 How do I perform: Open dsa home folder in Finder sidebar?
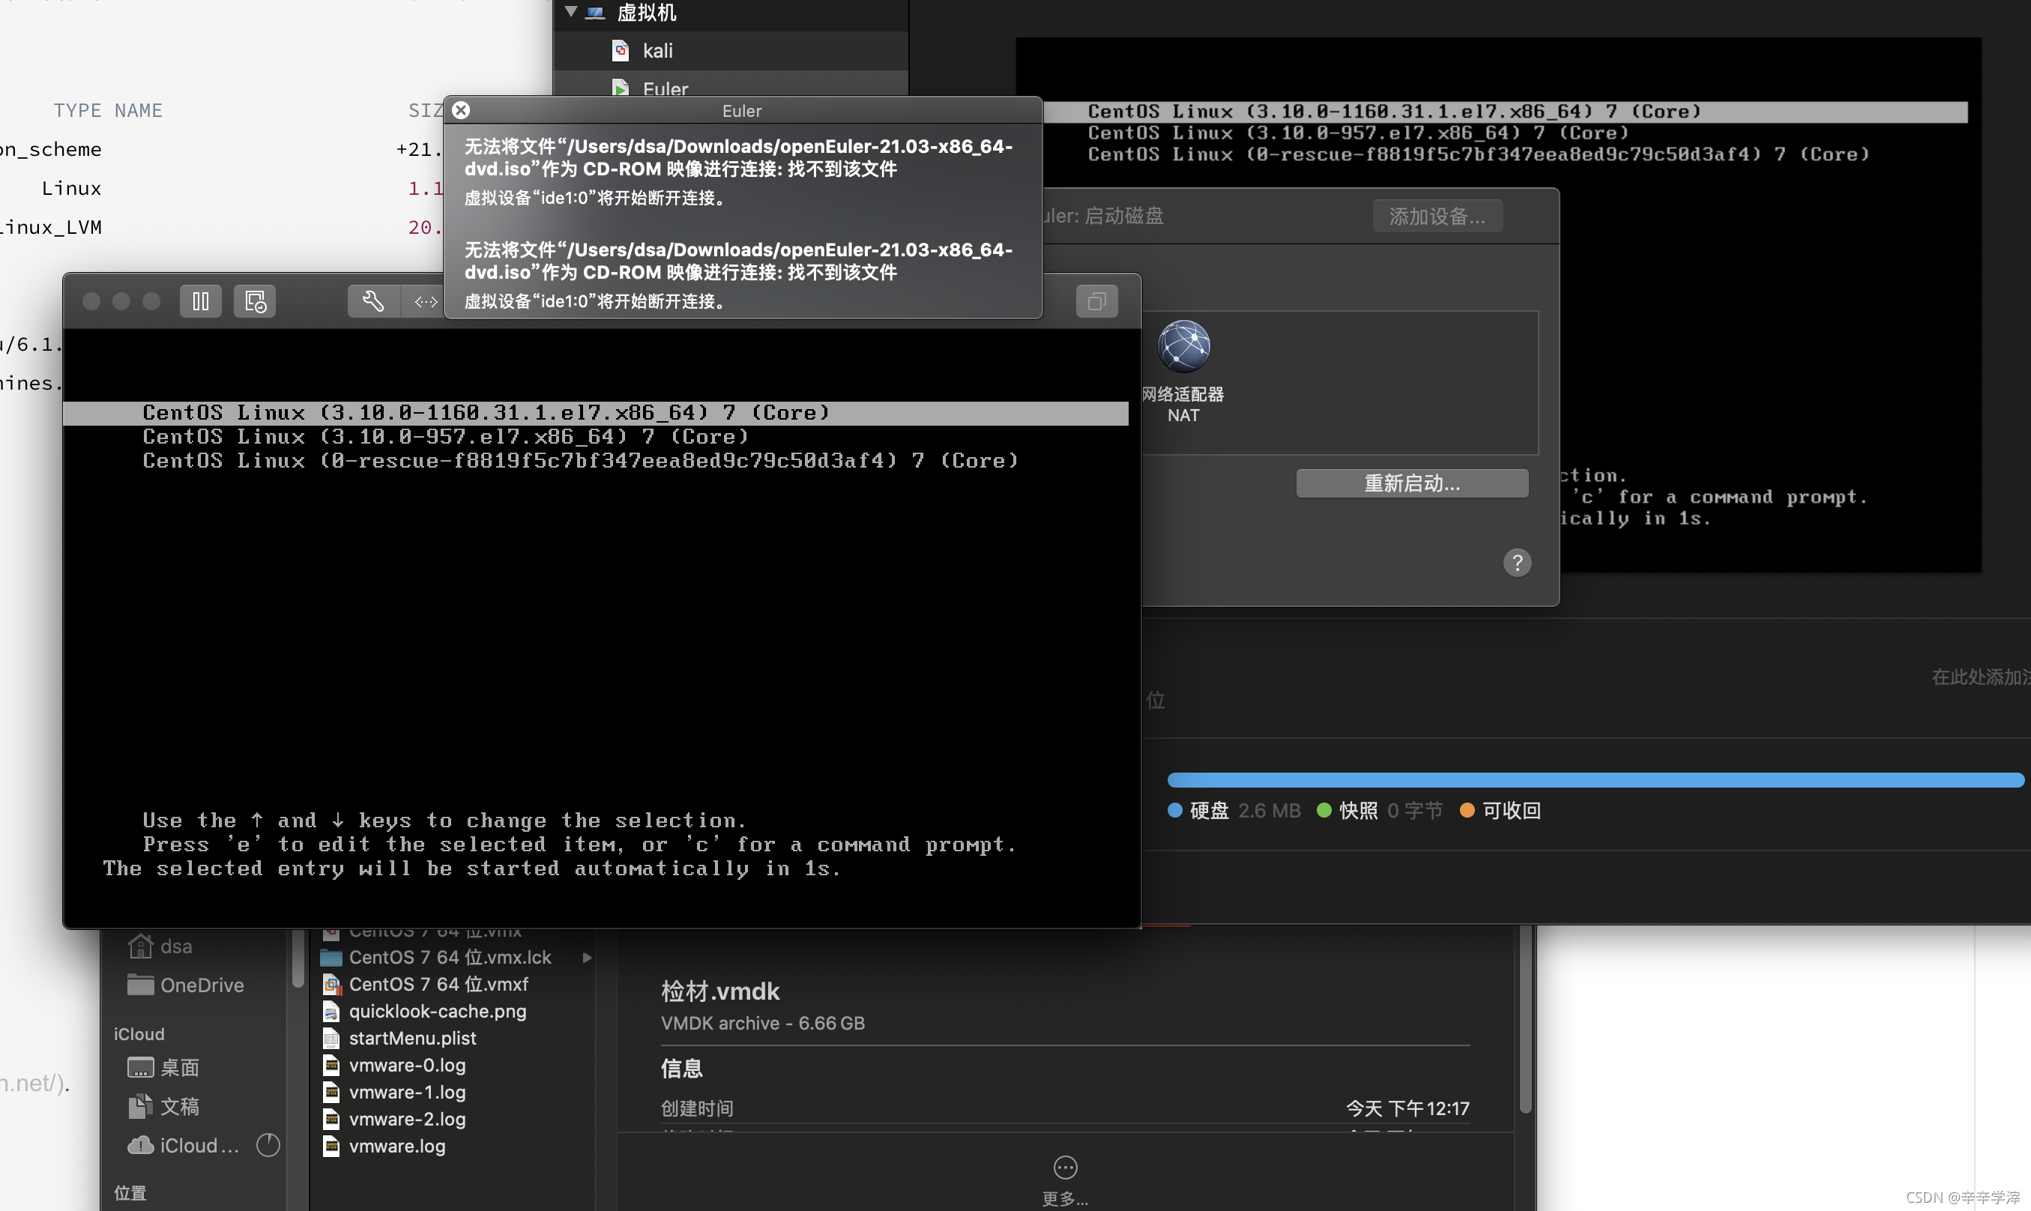160,946
